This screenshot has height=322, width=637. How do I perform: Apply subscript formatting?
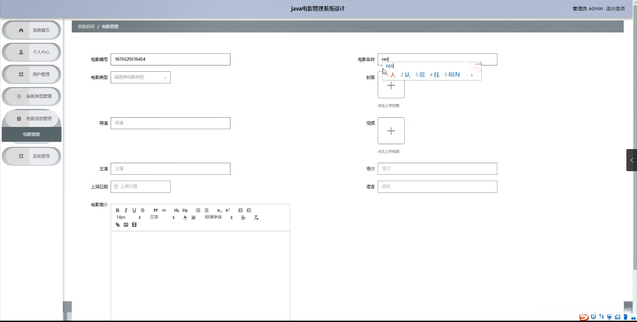[219, 211]
